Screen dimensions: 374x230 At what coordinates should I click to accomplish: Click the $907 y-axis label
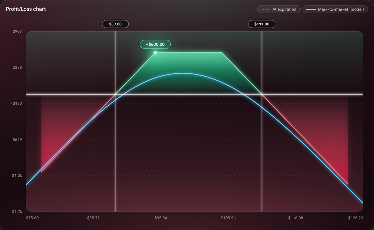[17, 31]
